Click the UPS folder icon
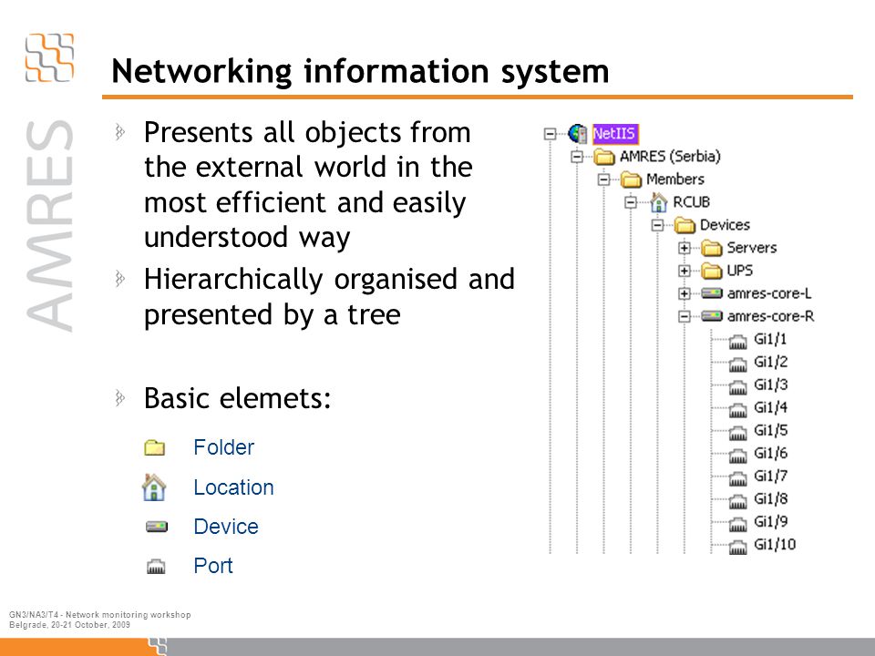The width and height of the screenshot is (875, 656). tap(712, 272)
